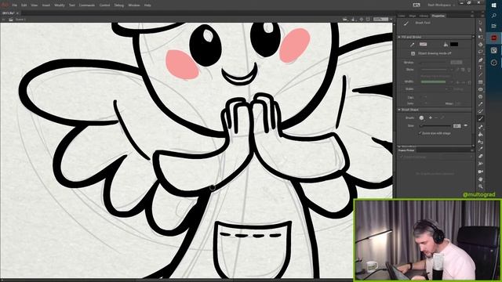
Task: Click the Windows search magnifier icon
Action: pyautogui.click(x=493, y=16)
